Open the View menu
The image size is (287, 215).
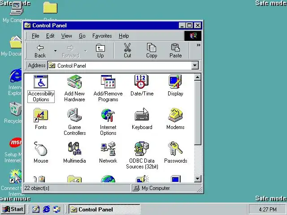[x=66, y=36]
